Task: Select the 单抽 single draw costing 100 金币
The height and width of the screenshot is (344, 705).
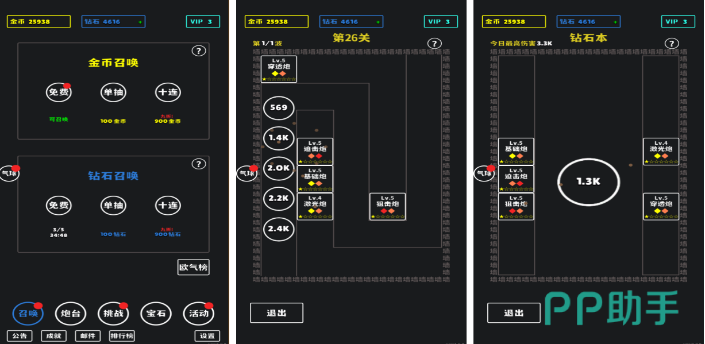Action: pyautogui.click(x=113, y=92)
